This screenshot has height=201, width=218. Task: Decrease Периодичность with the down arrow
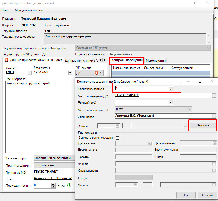(x=53, y=187)
